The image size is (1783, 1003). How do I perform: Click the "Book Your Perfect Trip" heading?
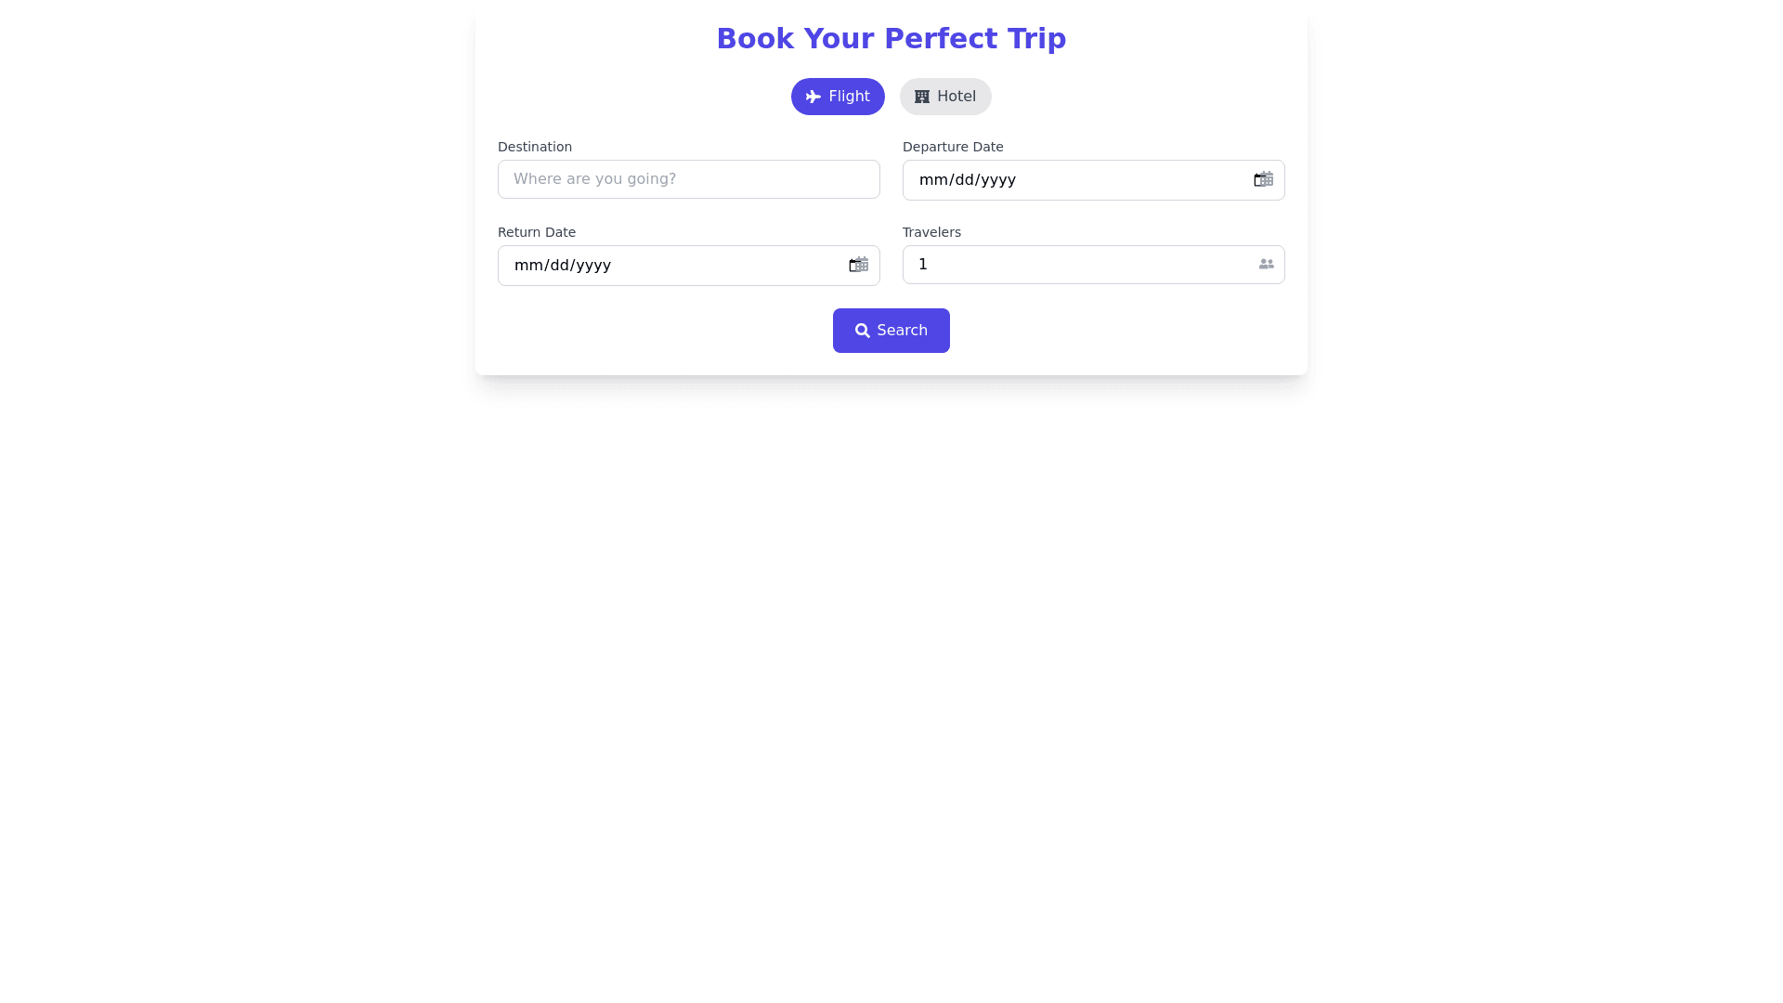891,38
